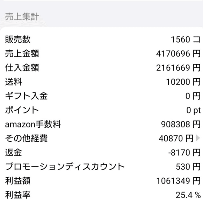Image resolution: width=203 pixels, height=201 pixels.
Task: Open the その他経費 row
Action: tap(101, 138)
